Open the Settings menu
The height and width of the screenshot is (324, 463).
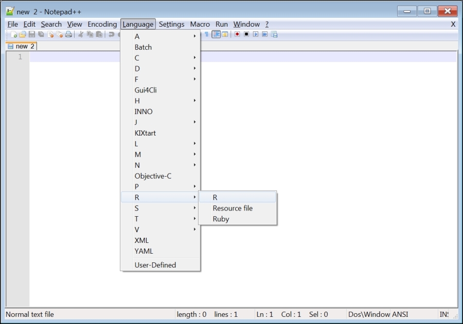point(171,24)
